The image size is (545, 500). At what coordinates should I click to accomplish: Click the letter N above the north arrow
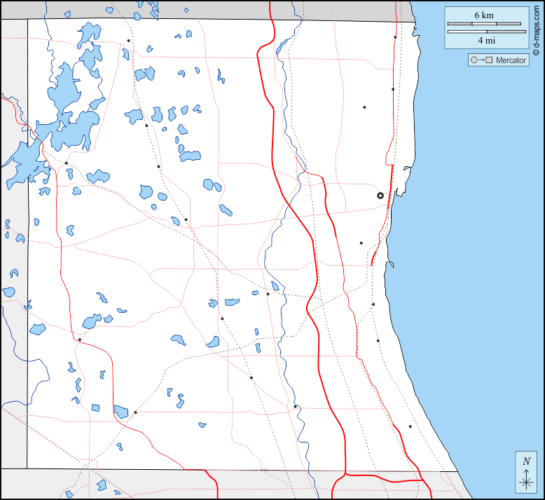(526, 461)
